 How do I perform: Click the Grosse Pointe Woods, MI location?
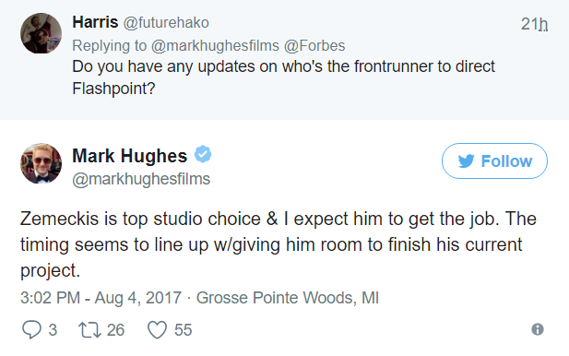click(x=288, y=298)
